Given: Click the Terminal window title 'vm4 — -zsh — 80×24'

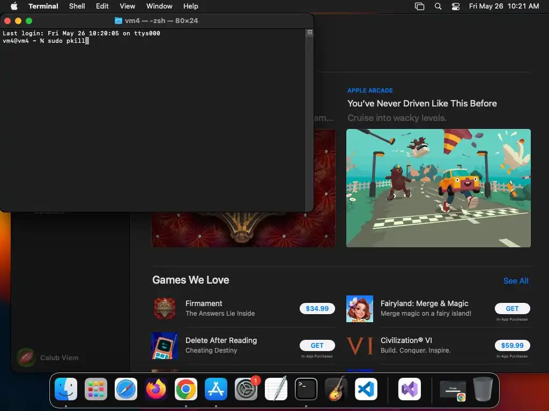Looking at the screenshot, I should pyautogui.click(x=161, y=21).
